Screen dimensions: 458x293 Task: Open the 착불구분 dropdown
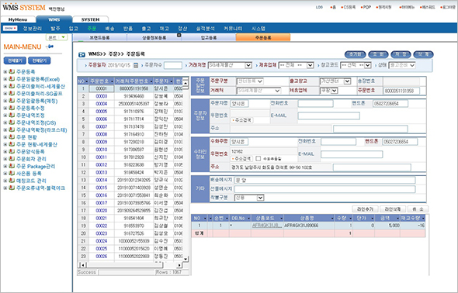tap(260, 198)
